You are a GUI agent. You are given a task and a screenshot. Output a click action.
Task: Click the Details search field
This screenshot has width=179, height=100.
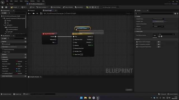click(x=154, y=14)
